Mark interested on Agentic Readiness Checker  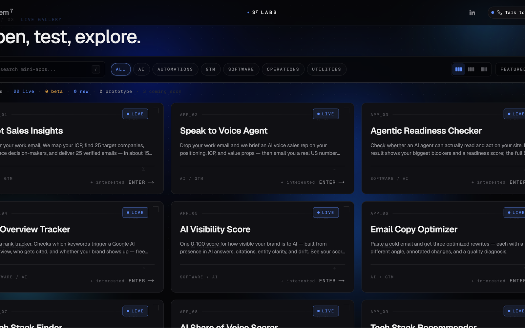coord(488,182)
